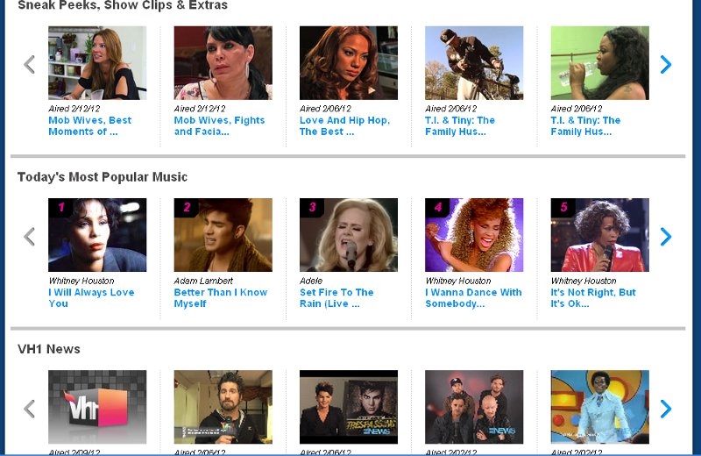Advance Most Popular Music carousel right
This screenshot has height=456, width=701.
[665, 237]
